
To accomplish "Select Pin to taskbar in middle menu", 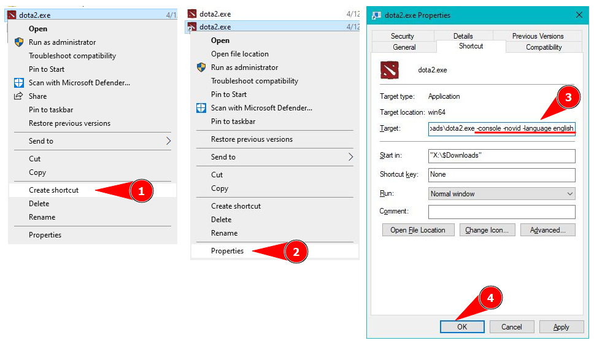I will tap(233, 121).
